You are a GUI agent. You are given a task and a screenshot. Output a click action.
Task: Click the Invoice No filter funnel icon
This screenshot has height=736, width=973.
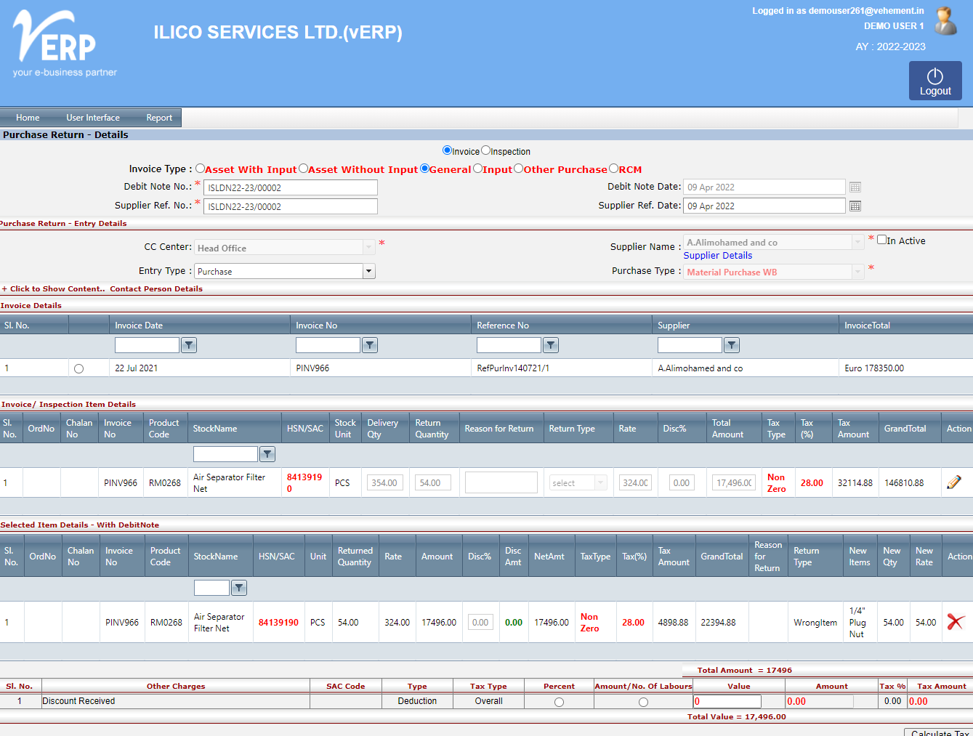(370, 345)
